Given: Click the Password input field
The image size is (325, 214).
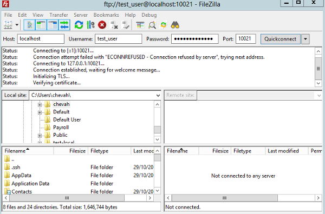Looking at the screenshot, I should (195, 39).
